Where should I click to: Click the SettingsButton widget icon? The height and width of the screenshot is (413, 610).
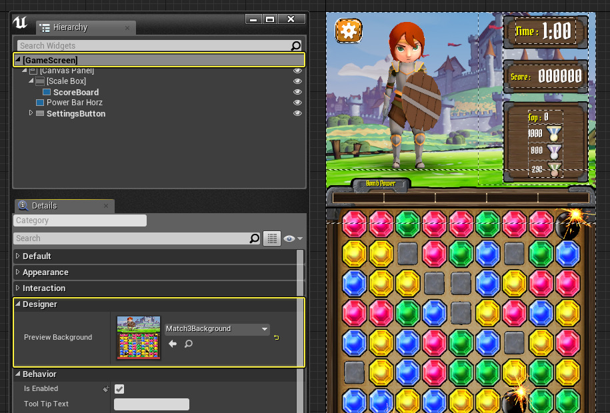[40, 113]
